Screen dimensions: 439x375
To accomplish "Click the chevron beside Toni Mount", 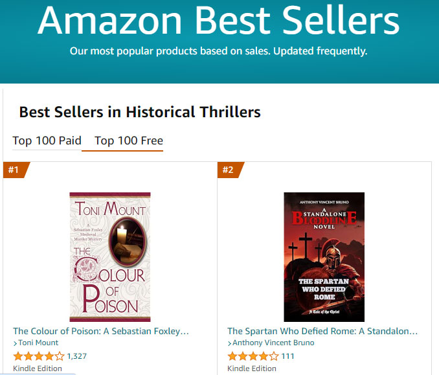I will coord(15,343).
